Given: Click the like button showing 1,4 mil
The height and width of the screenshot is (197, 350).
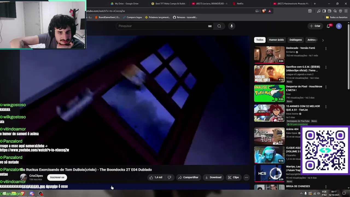Looking at the screenshot, I should tap(156, 177).
